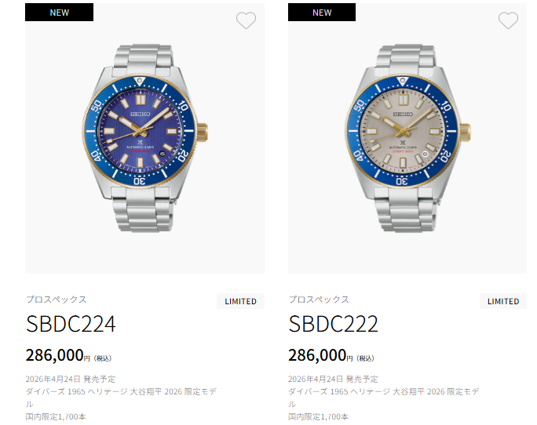Favorite the SBDC222 watch with heart icon
This screenshot has height=425, width=537.
pyautogui.click(x=508, y=20)
